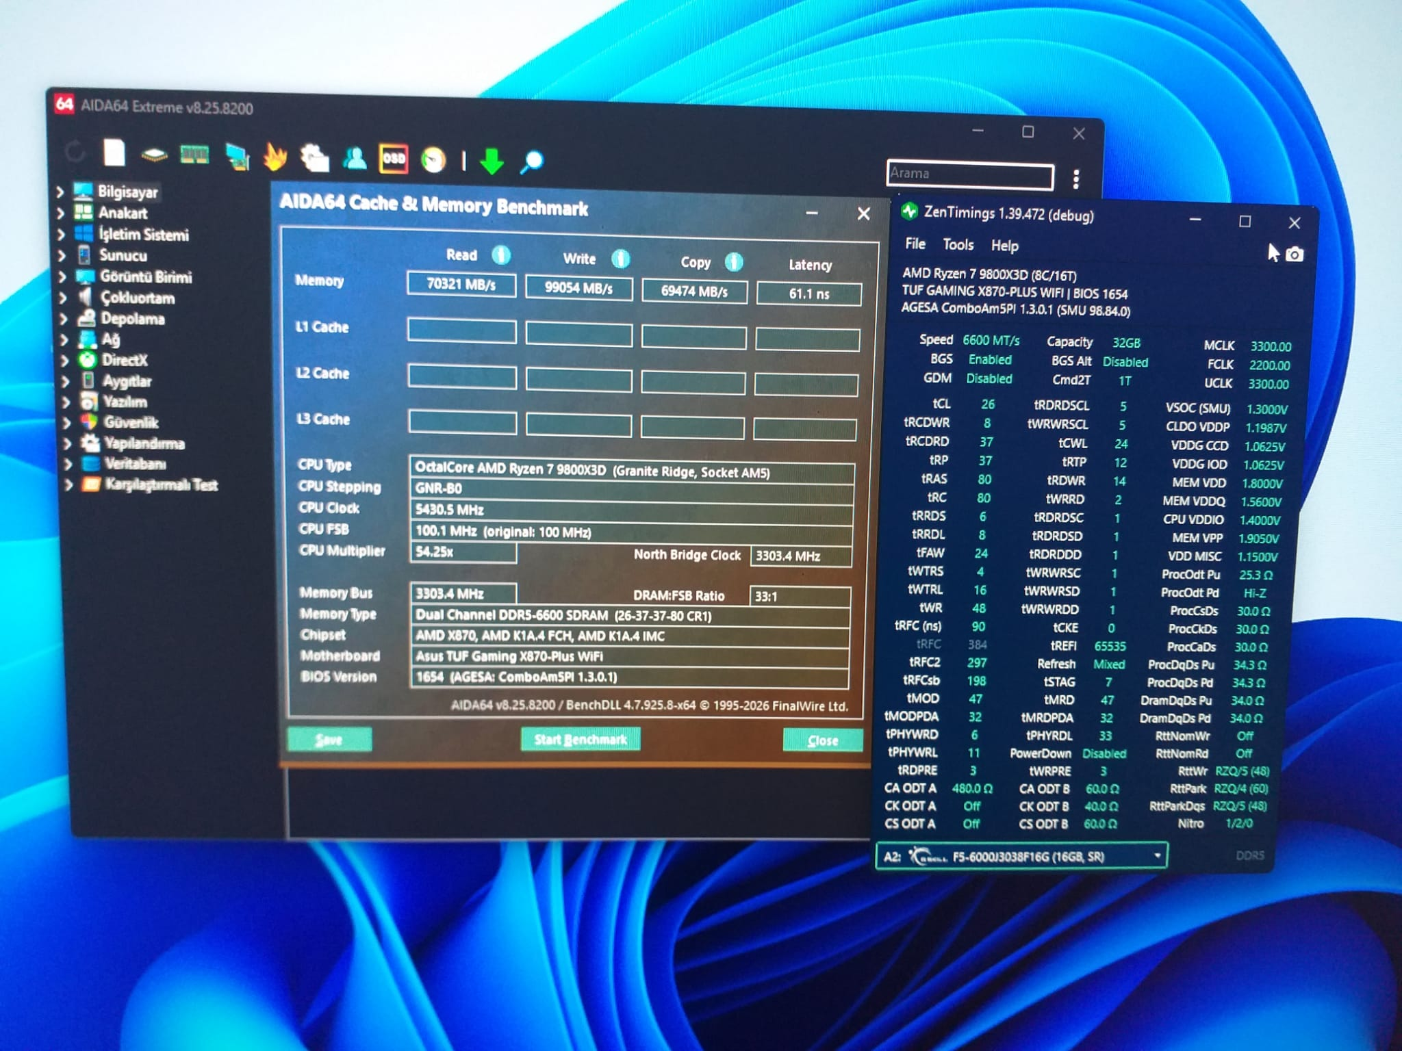Click the Capacity value 32GB in ZenTimings
This screenshot has width=1402, height=1051.
(1126, 343)
